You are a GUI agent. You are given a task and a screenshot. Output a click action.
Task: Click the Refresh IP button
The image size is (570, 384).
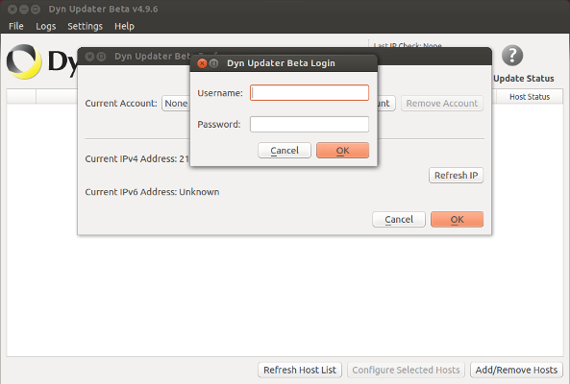(456, 176)
